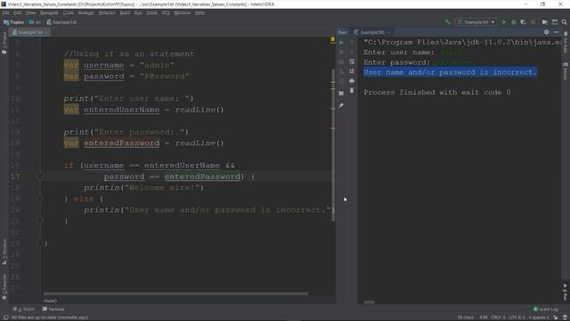Click the stop icon in the Run panel

[341, 52]
